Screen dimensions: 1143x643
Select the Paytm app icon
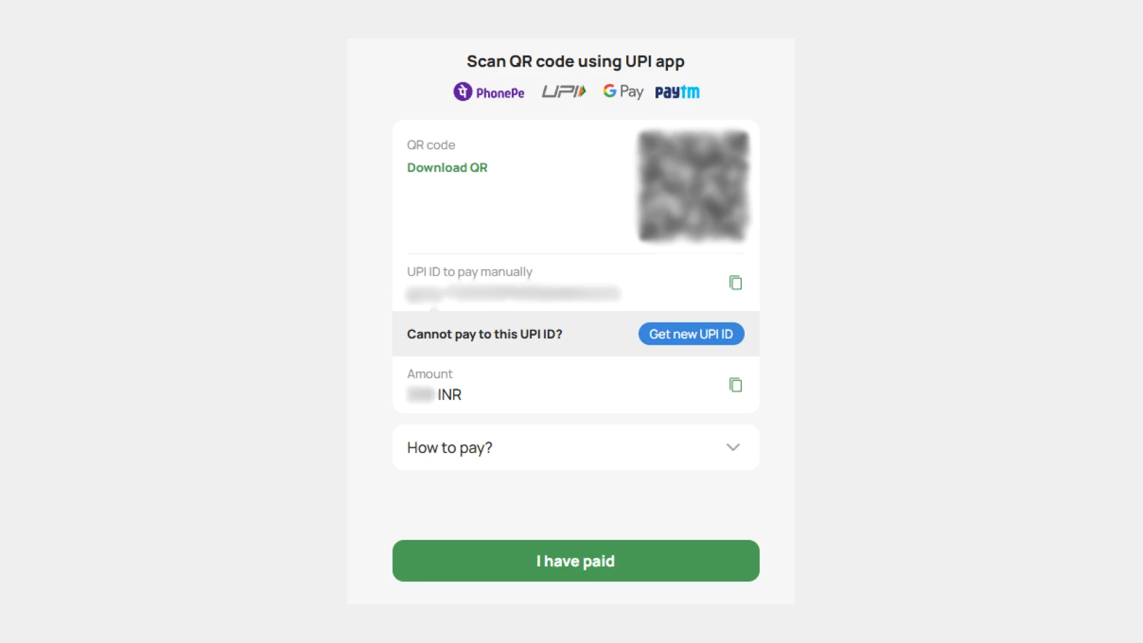[676, 91]
